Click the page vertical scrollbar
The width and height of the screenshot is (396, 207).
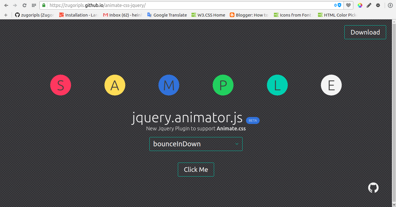pyautogui.click(x=394, y=113)
